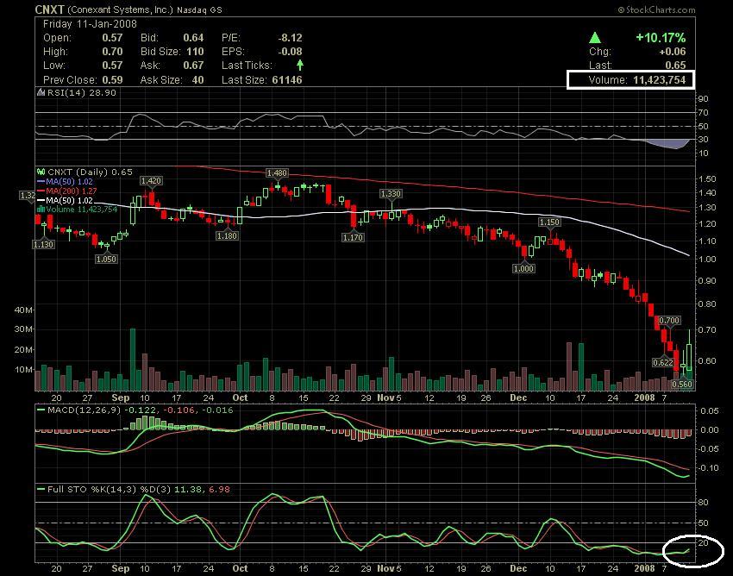Image resolution: width=733 pixels, height=576 pixels.
Task: Click the 1.150 price label
Action: (x=549, y=222)
